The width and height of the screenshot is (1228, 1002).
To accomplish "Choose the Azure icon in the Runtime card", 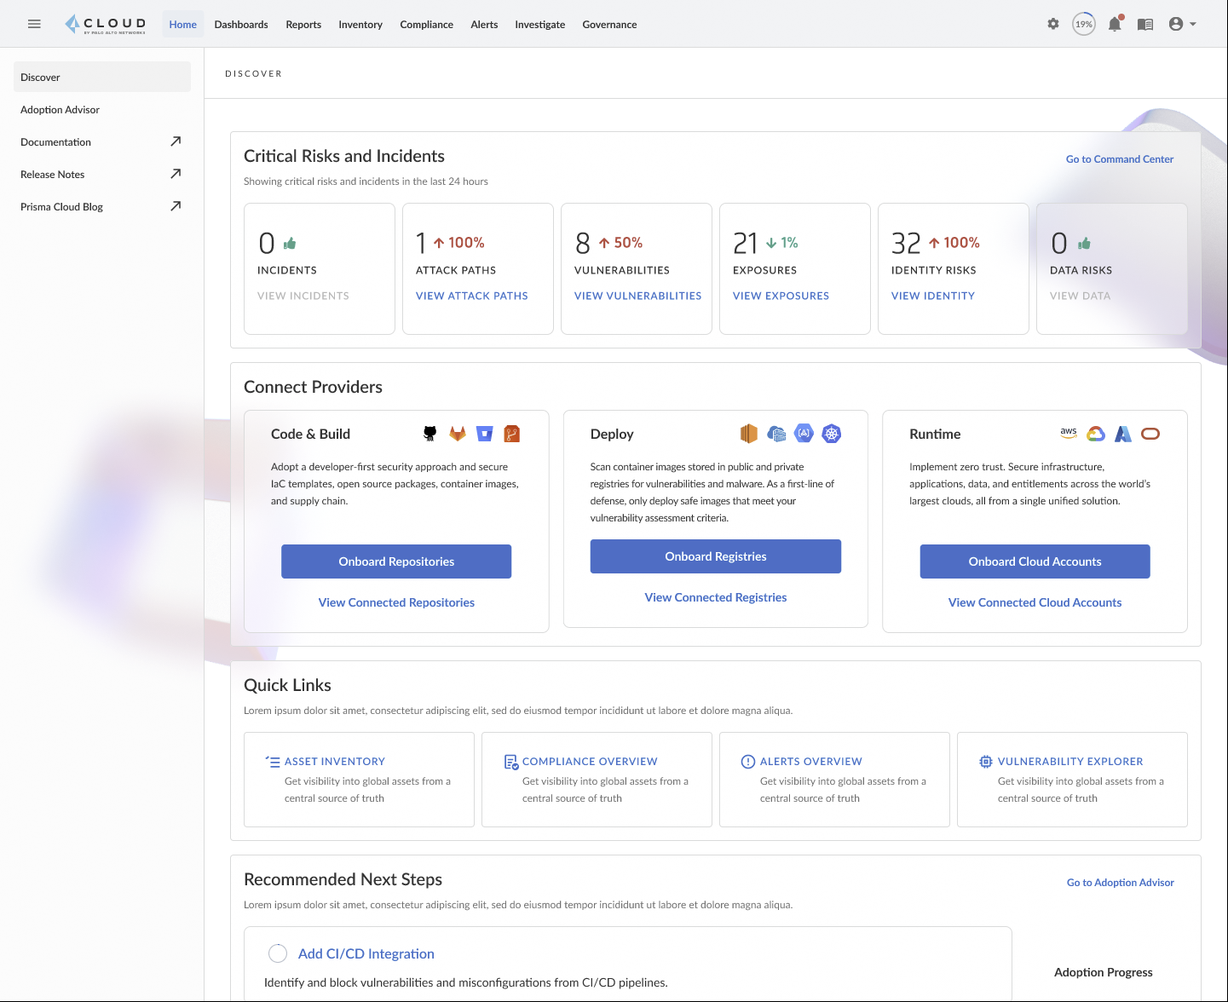I will click(1122, 433).
